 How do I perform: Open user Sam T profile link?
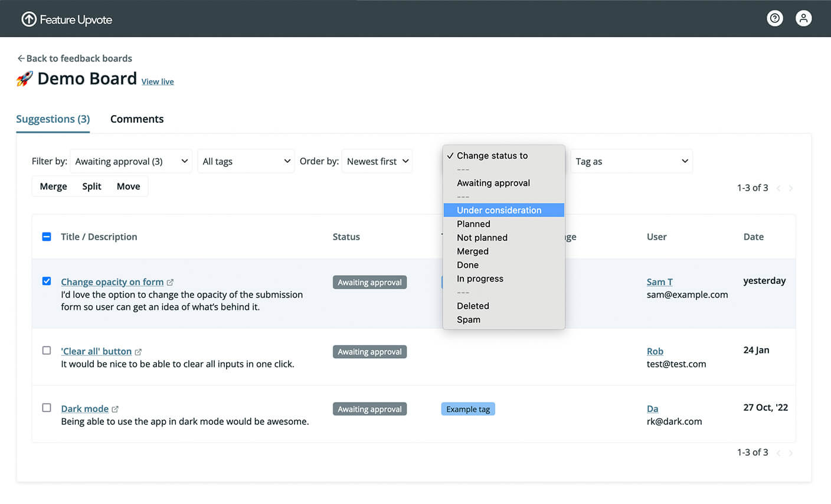[659, 282]
